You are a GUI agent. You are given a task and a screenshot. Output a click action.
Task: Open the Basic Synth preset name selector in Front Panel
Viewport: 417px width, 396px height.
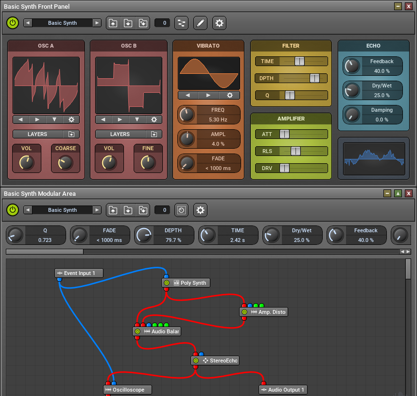pyautogui.click(x=62, y=23)
